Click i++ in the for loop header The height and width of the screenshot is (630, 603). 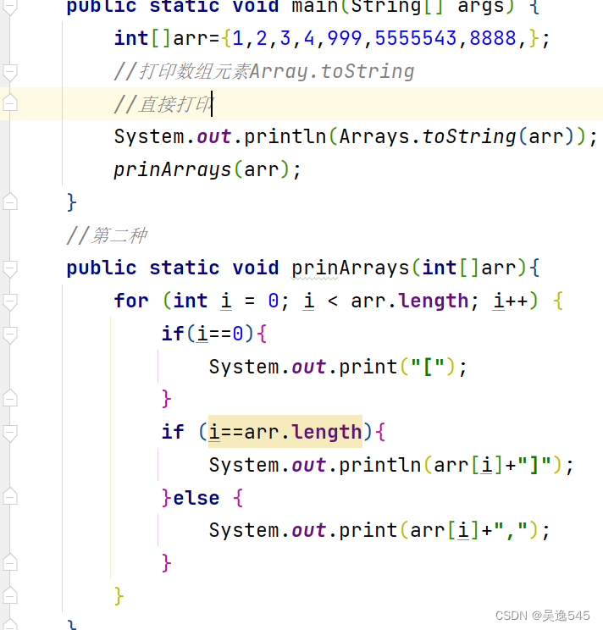click(x=511, y=301)
